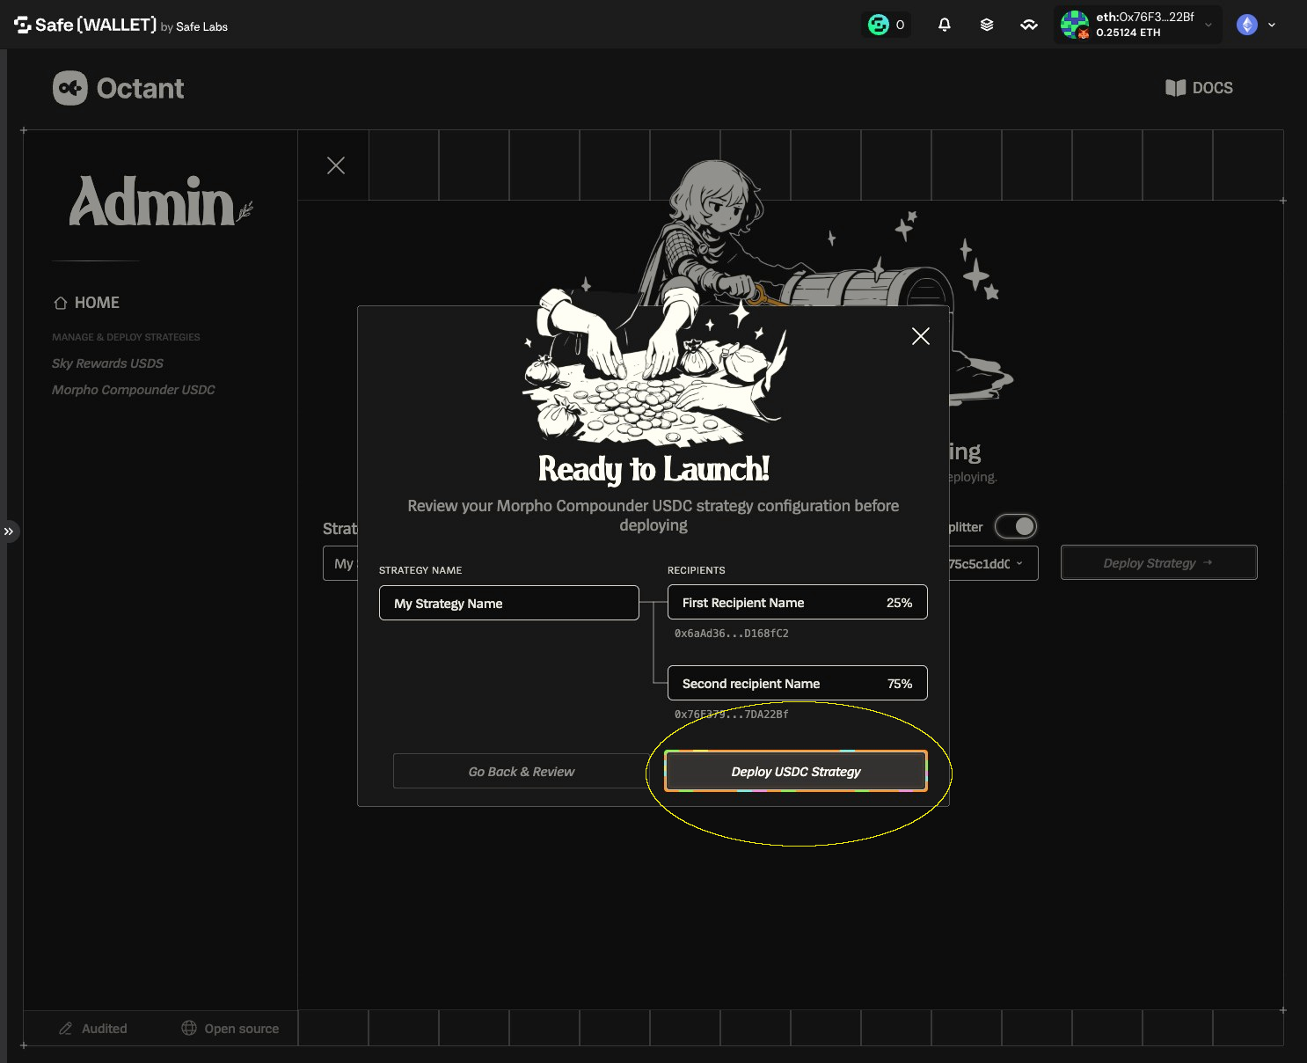Click the Open source footer link
The width and height of the screenshot is (1307, 1063).
(x=230, y=1029)
